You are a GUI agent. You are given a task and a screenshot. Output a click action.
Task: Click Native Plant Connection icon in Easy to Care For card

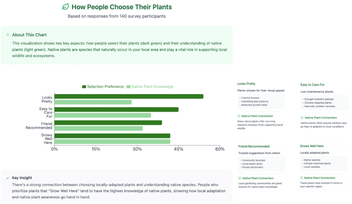302,118
